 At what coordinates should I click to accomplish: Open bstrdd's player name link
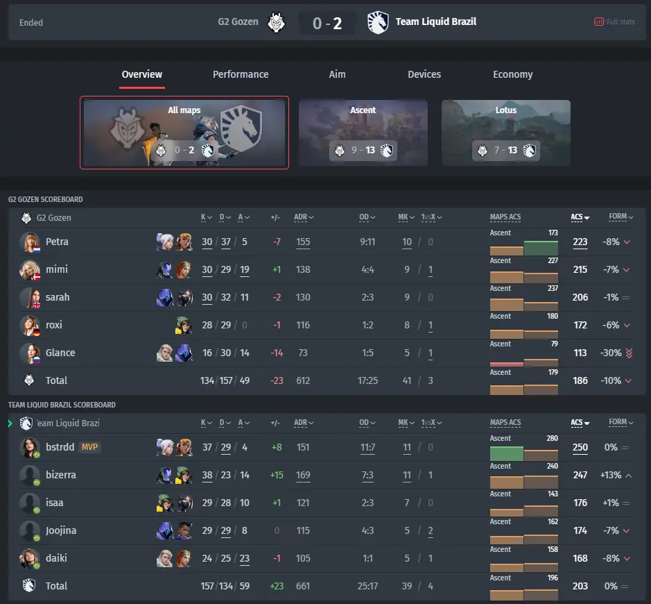60,447
